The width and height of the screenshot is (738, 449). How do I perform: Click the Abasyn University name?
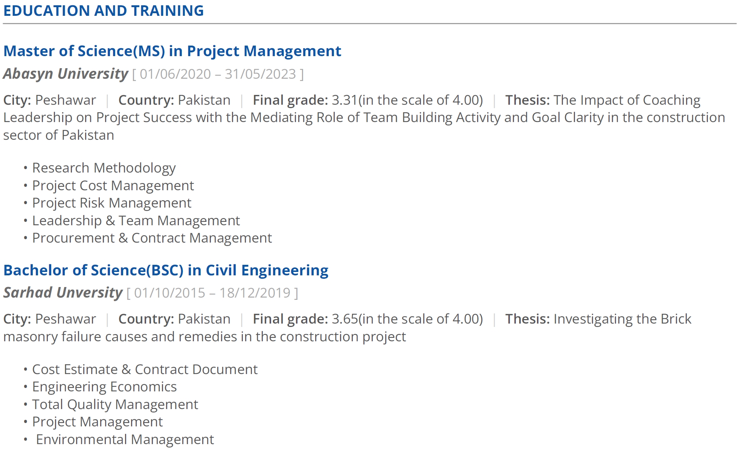66,74
